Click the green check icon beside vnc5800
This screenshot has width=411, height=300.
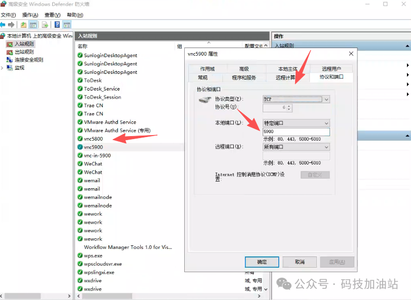coord(80,139)
